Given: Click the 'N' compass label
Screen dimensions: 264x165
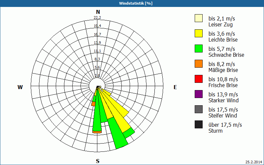Looking at the screenshot, I should click(98, 12).
